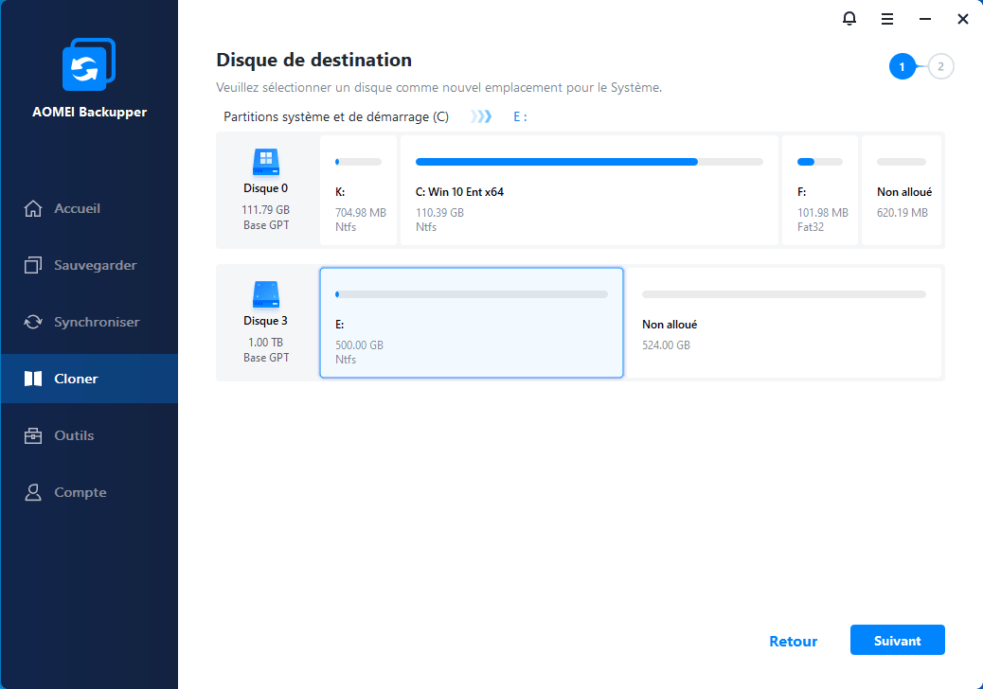Click 'Partitions système et de démarrage (C)' text
This screenshot has height=689, width=983.
click(336, 117)
